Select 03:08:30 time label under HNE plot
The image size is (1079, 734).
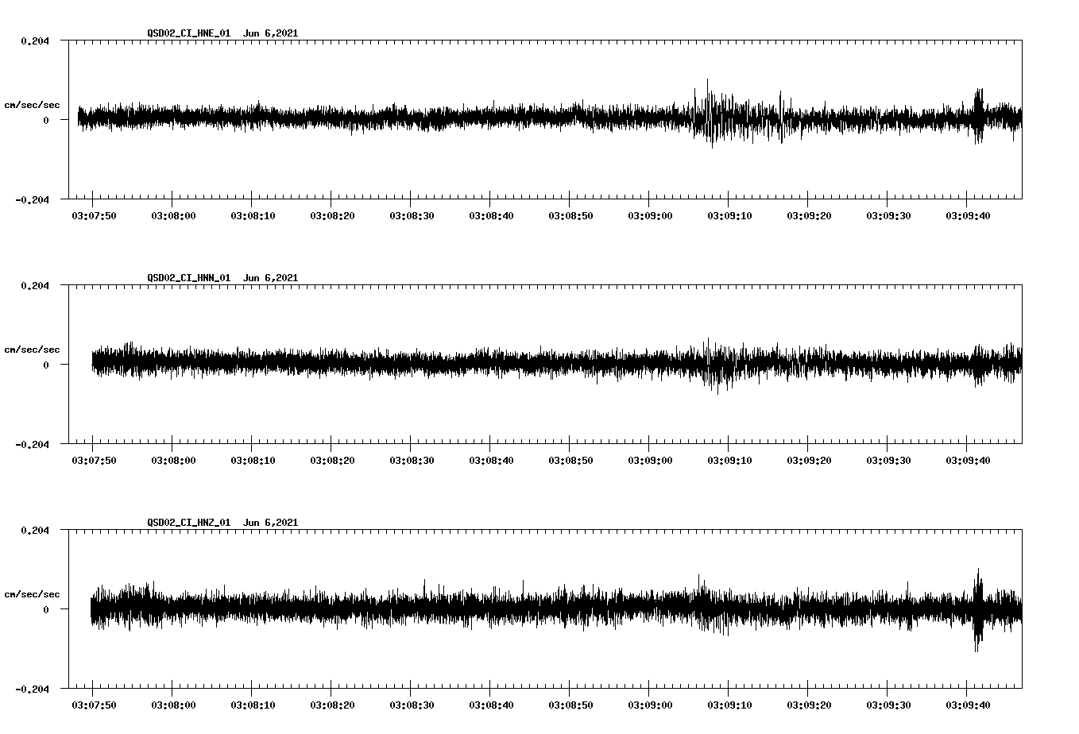(x=412, y=215)
